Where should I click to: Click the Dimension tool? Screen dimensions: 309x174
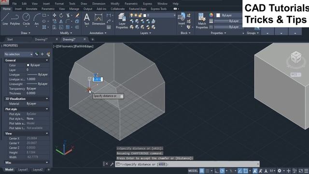click(98, 19)
